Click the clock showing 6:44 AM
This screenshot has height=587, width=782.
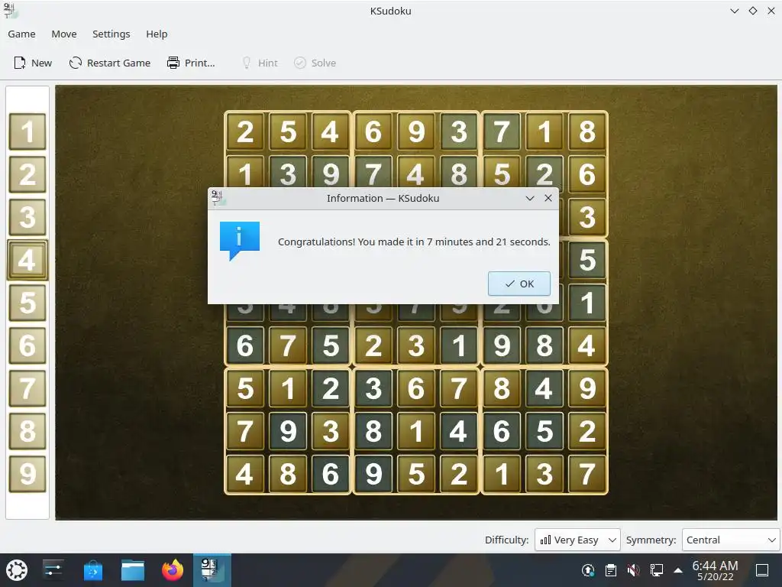click(x=715, y=570)
